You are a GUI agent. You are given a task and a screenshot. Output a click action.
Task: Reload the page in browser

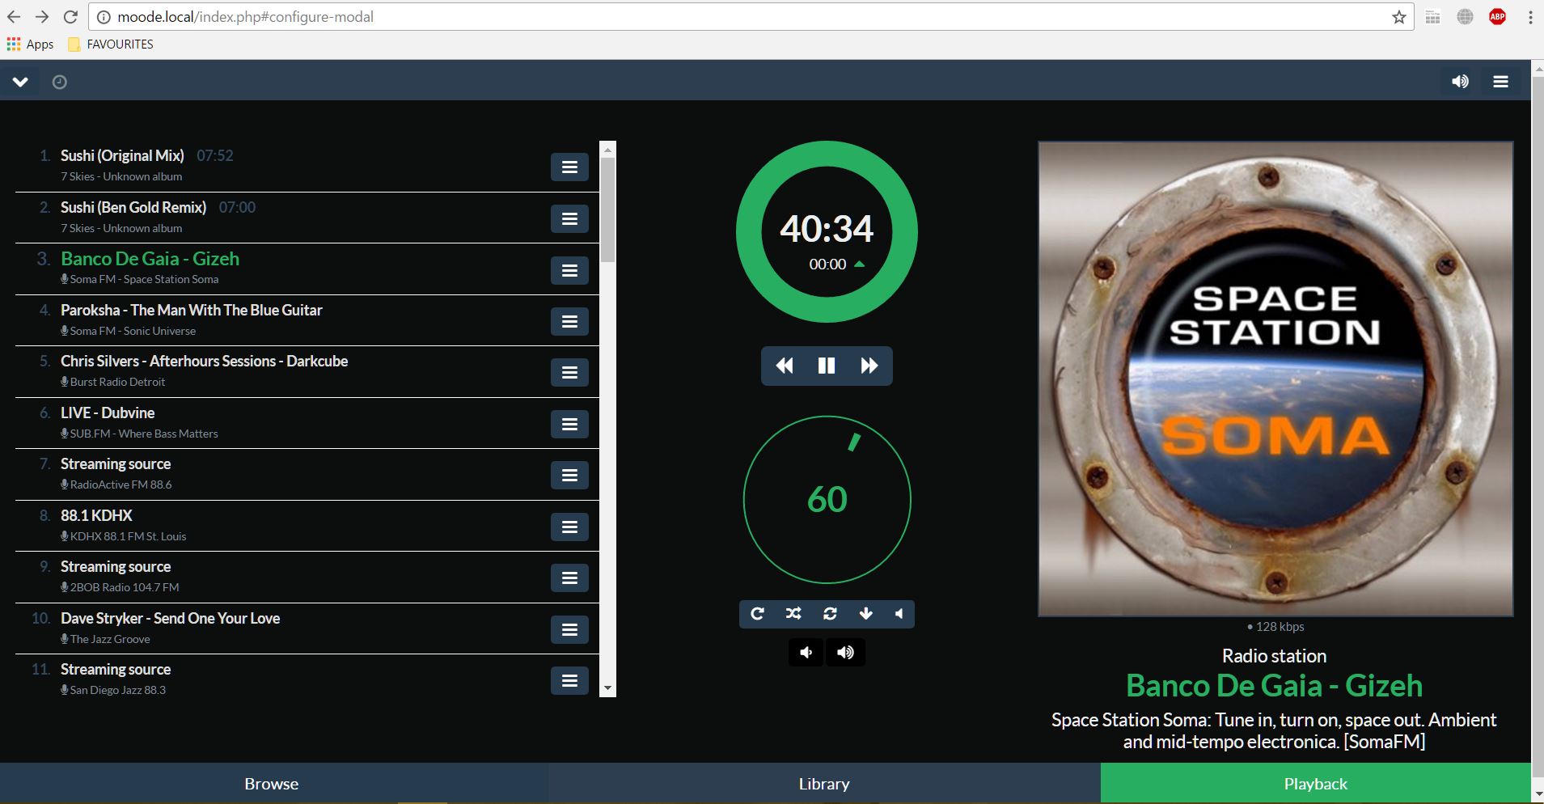(70, 16)
